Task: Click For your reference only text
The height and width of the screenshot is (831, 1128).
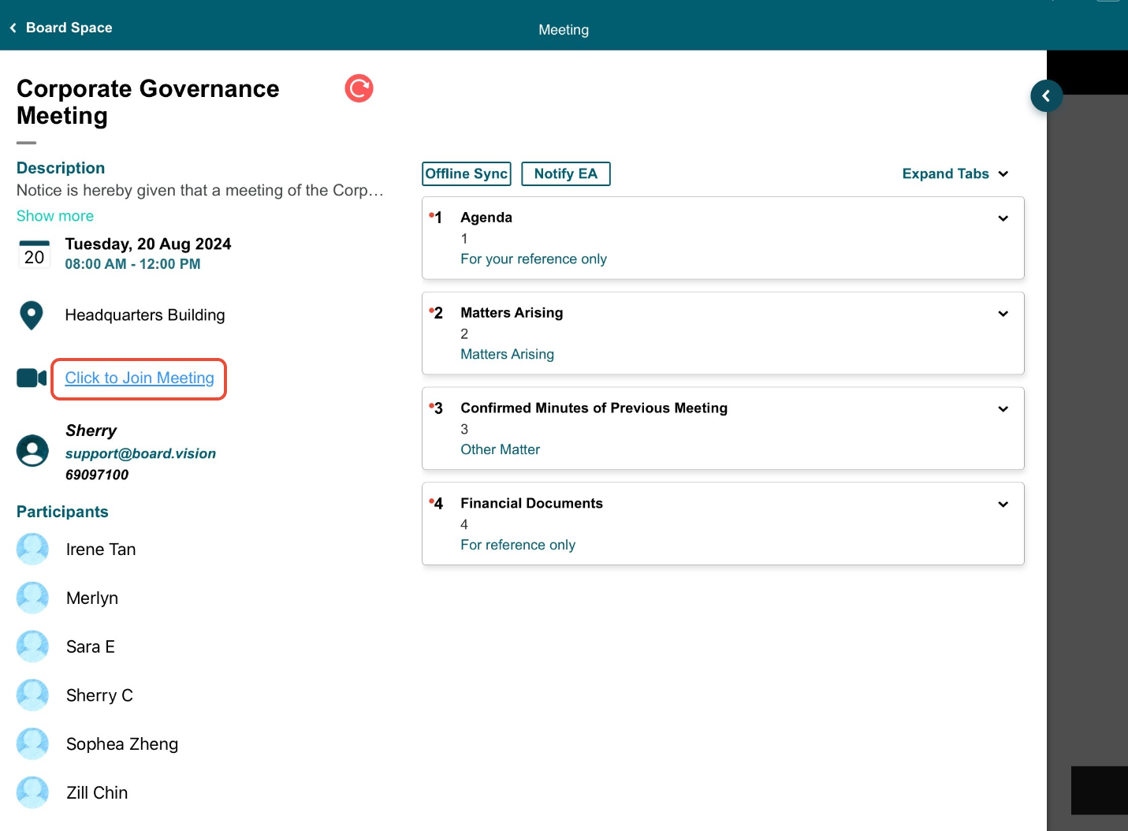Action: (x=534, y=259)
